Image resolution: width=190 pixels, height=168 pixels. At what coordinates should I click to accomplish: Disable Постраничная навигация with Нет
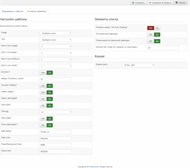[x=151, y=34]
